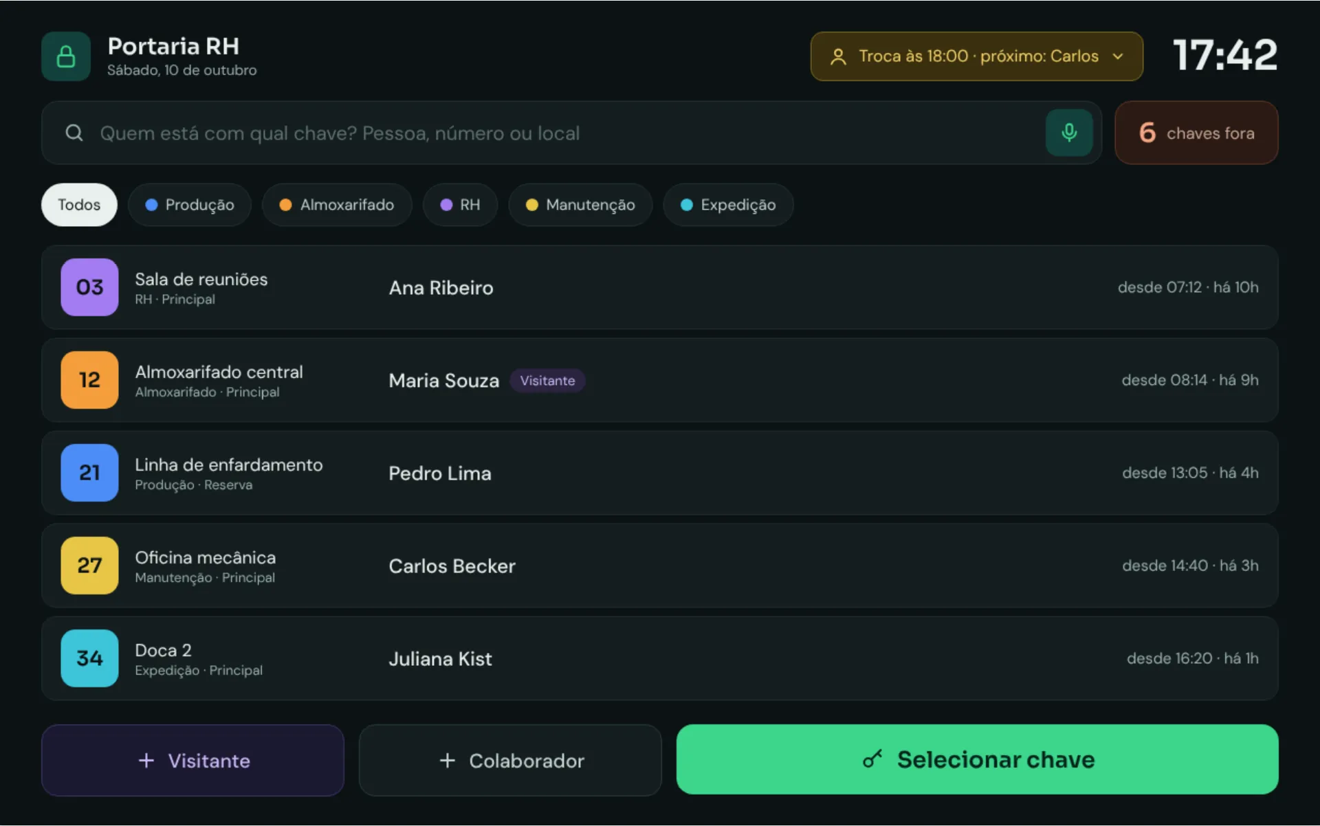Focus the key search input field
The height and width of the screenshot is (826, 1320).
click(571, 133)
